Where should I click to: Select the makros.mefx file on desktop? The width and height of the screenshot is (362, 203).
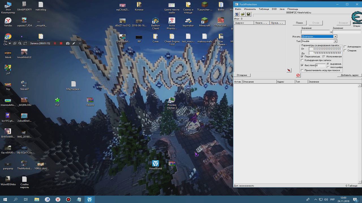[204, 38]
